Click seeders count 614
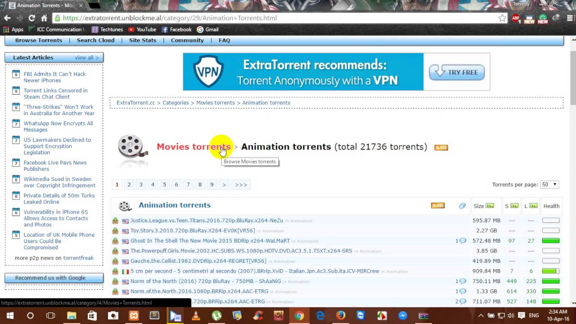This screenshot has height=324, width=576. coord(512,291)
